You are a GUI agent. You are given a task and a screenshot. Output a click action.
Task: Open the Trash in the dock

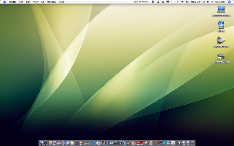point(192,143)
